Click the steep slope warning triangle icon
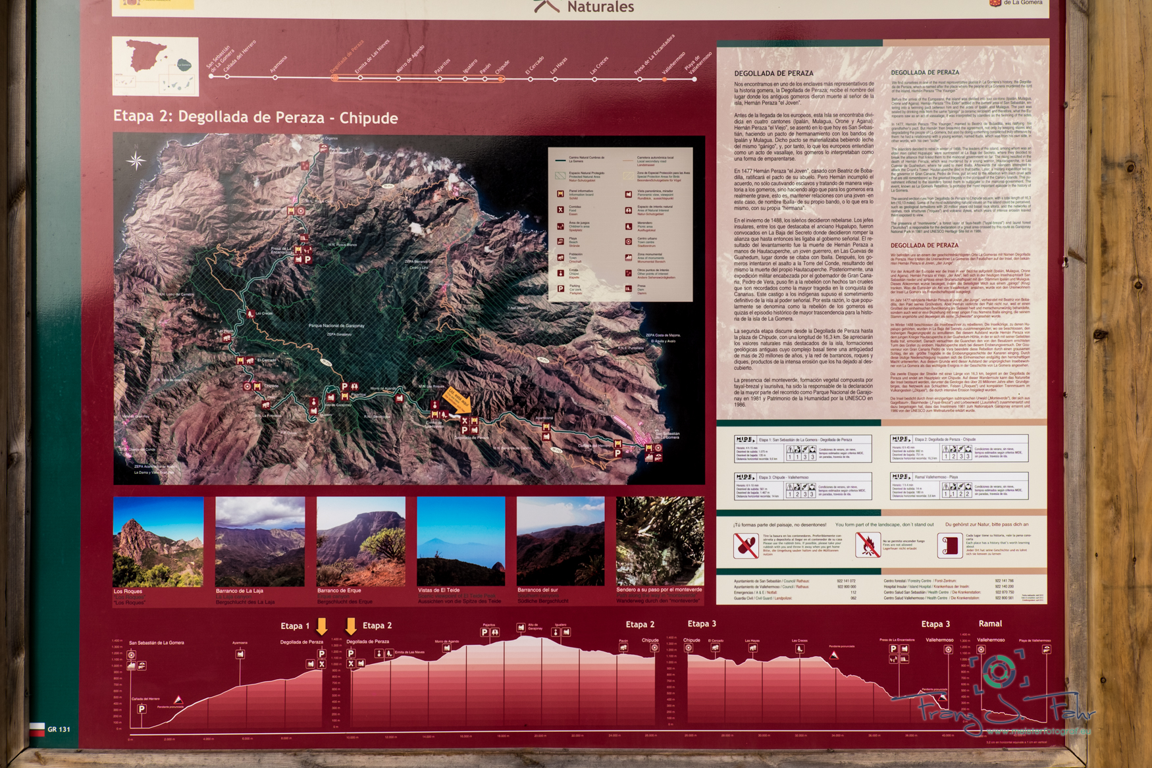1152x768 pixels. [x=178, y=700]
